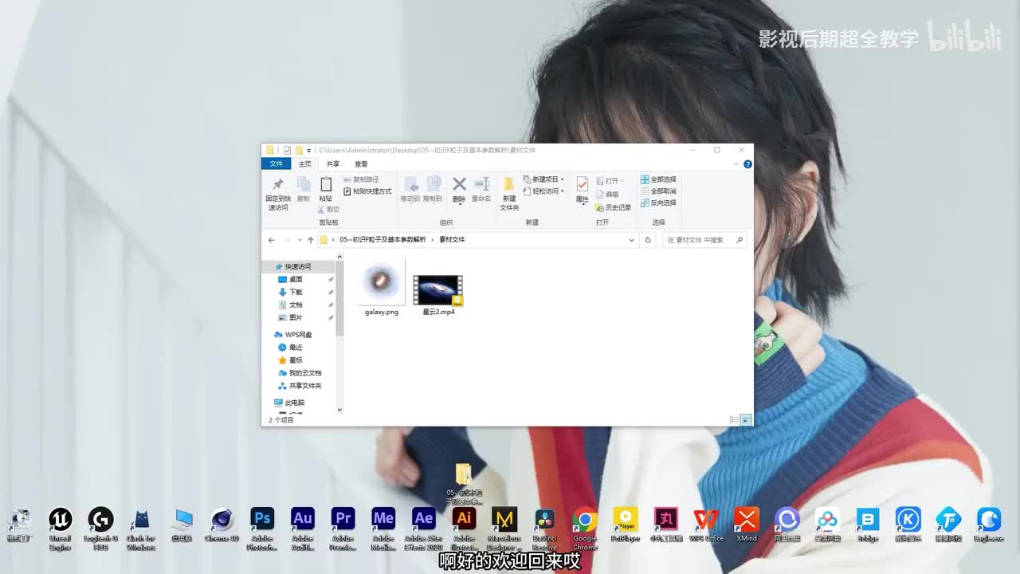Open recent locations dropdown arrow
This screenshot has height=574, width=1020.
[x=300, y=239]
